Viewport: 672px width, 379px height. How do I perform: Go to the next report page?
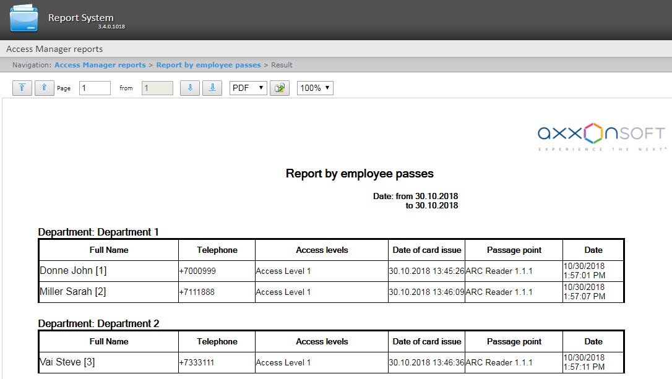(190, 88)
